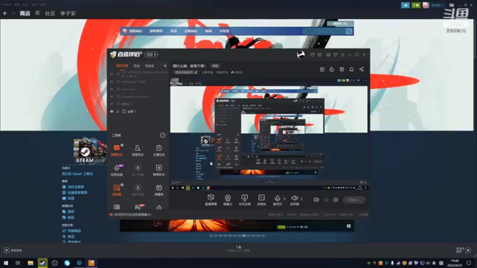Click the Steam gift card thumbnail
477x268 pixels.
90,151
